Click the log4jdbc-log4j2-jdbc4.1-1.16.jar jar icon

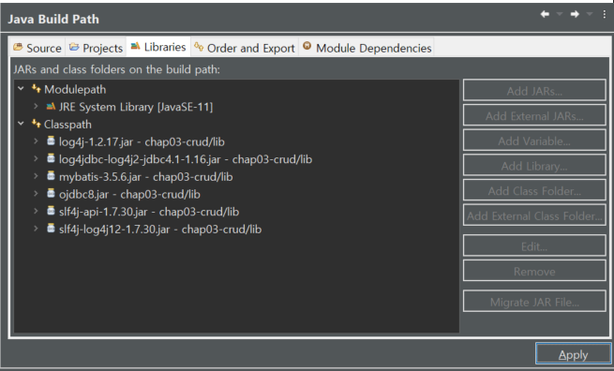click(51, 158)
